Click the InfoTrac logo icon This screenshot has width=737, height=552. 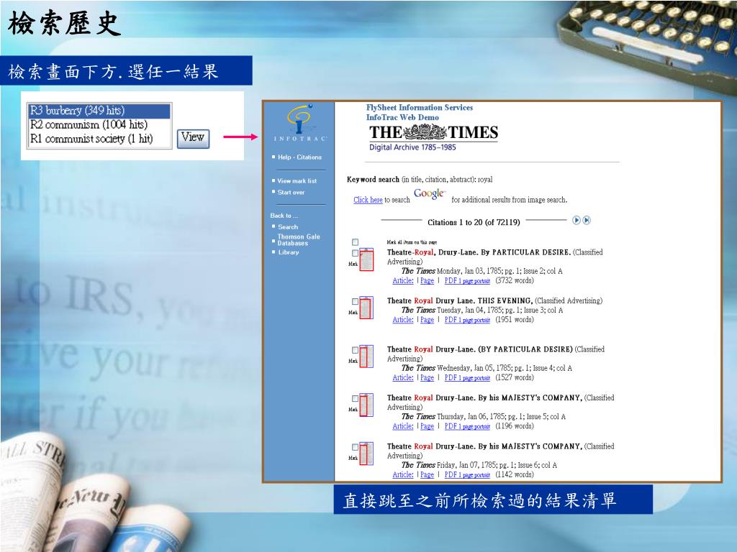coord(299,122)
